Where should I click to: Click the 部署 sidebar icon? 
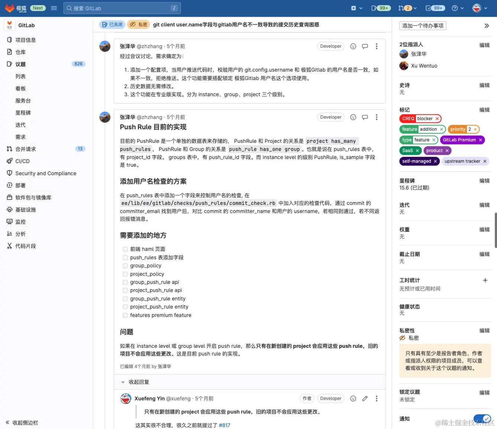click(10, 185)
